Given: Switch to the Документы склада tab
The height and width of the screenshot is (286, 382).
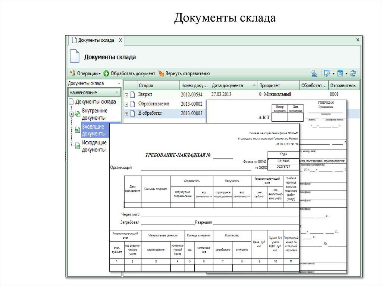Looking at the screenshot, I should pyautogui.click(x=95, y=40).
